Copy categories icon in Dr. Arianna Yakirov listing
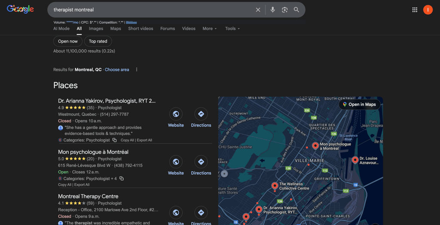This screenshot has height=225, width=440. [x=114, y=140]
